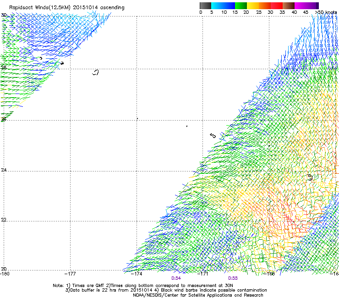Click the 30 latitude axis label
Screen dimensions: 339x298
point(4,15)
